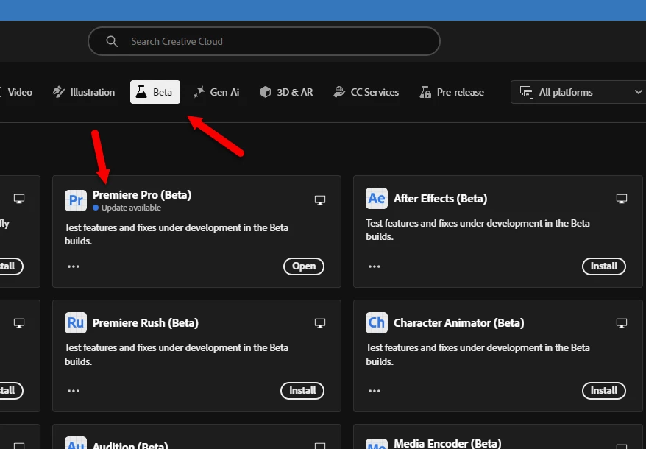Image resolution: width=646 pixels, height=449 pixels.
Task: Install Character Animator (Beta)
Action: (604, 390)
